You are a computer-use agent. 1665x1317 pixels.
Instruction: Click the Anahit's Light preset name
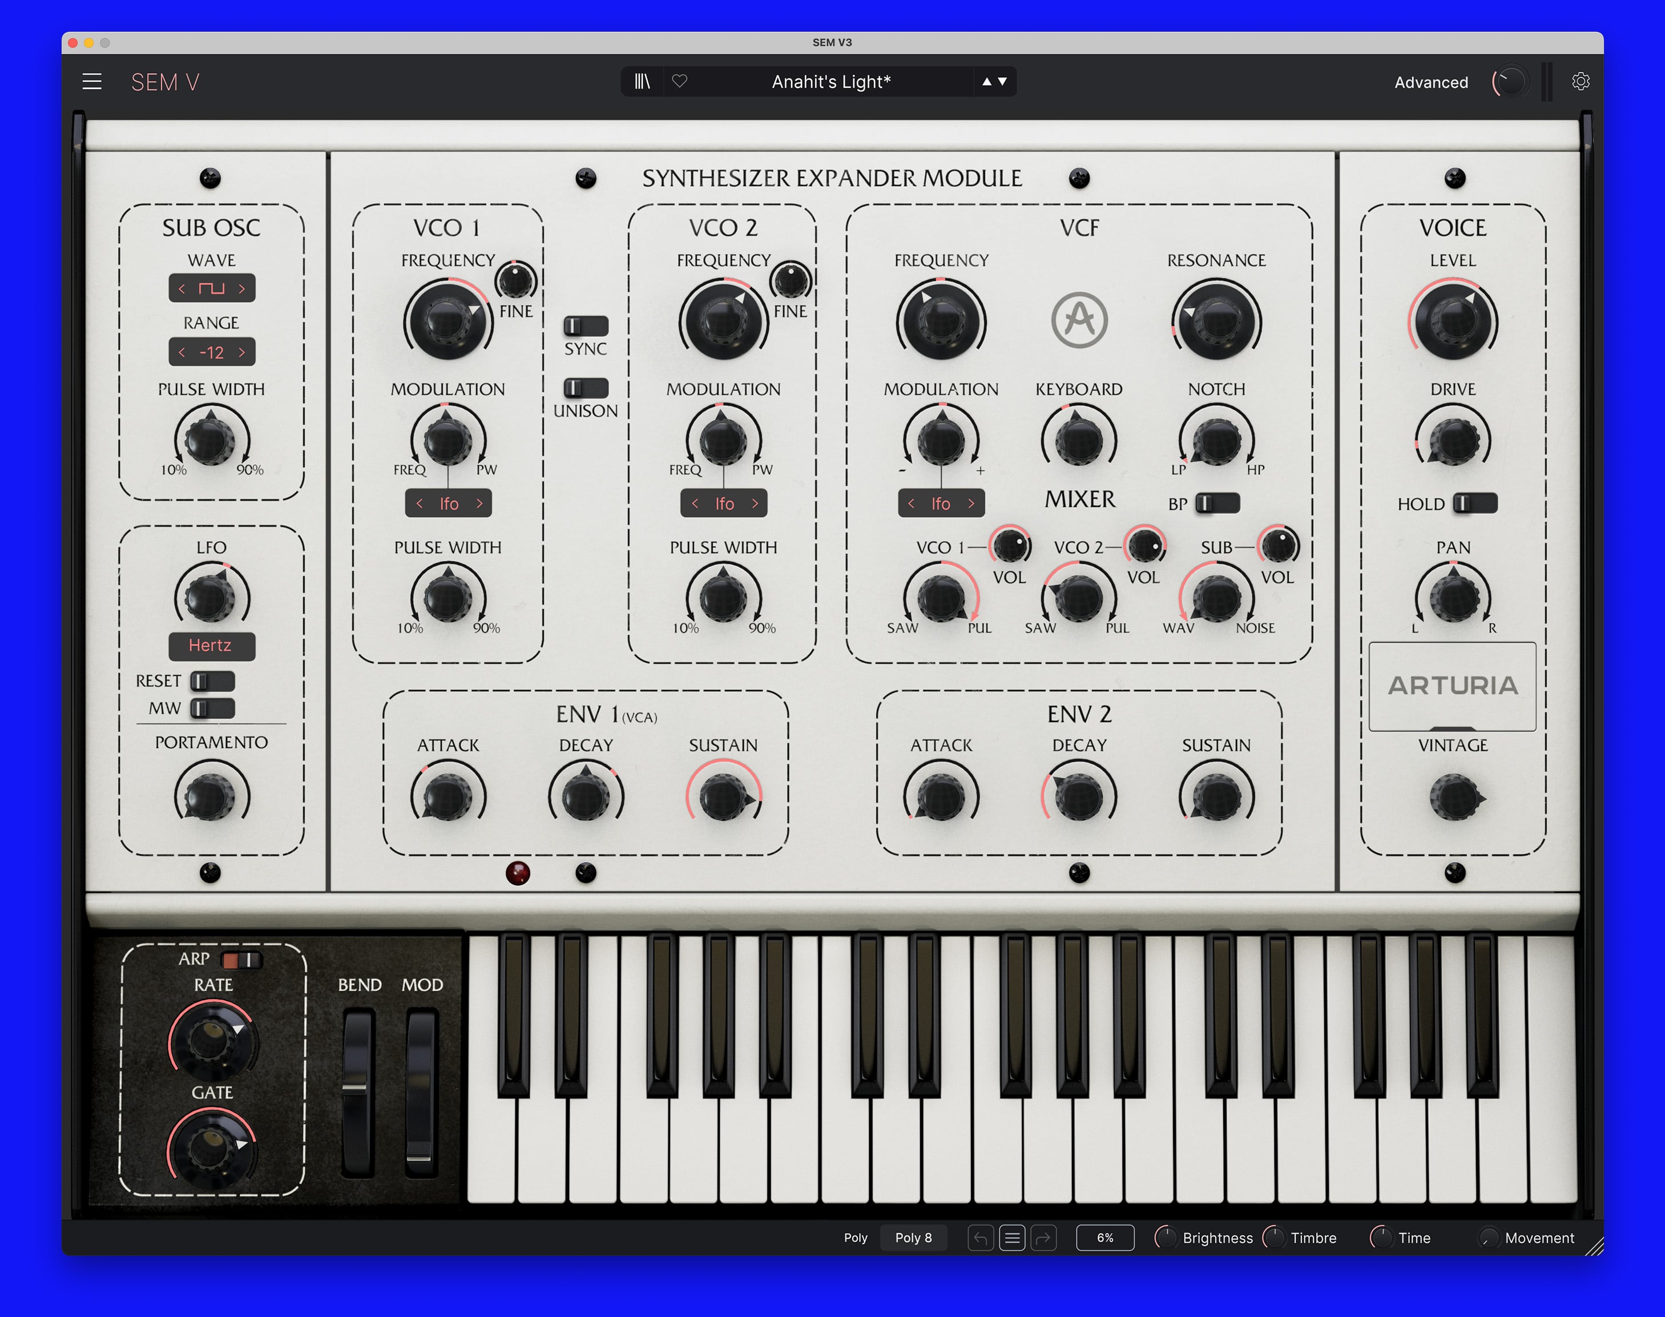coord(831,82)
